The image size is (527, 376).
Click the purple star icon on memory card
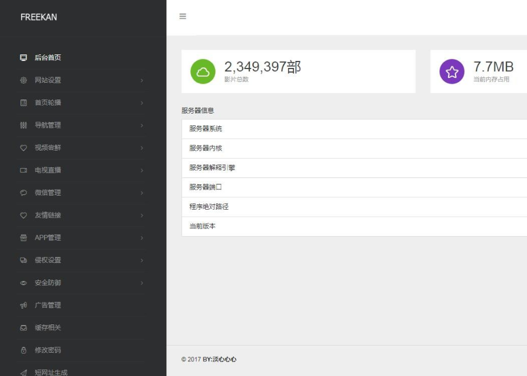(x=451, y=71)
